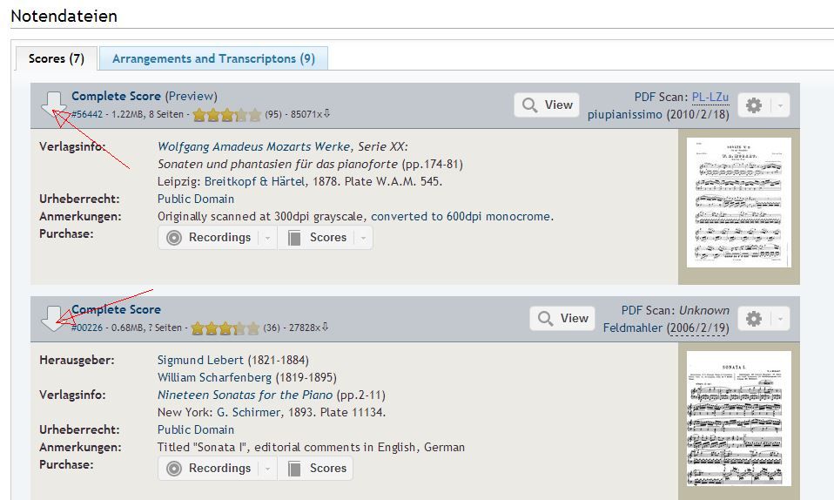Open the PL-LZu scan source link
This screenshot has height=500, width=834.
(710, 98)
